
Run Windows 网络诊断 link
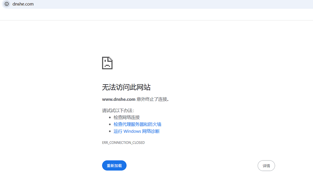click(x=137, y=132)
